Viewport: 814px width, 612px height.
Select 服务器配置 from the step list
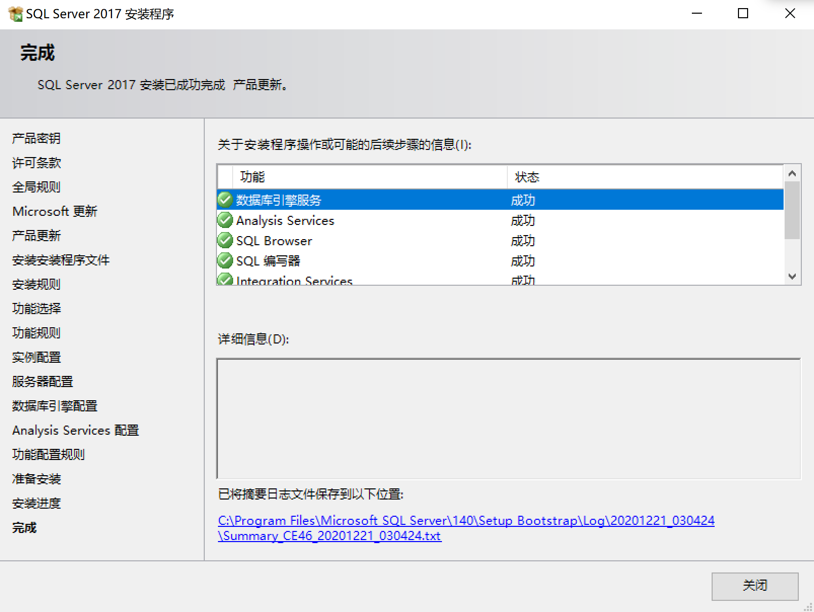[42, 381]
